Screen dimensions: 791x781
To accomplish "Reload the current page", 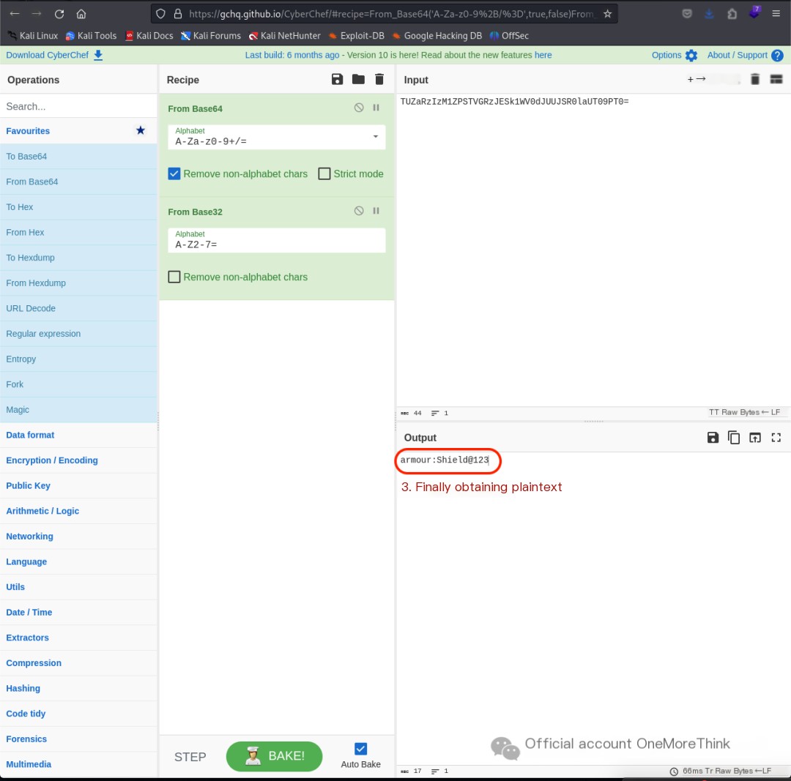I will click(59, 14).
